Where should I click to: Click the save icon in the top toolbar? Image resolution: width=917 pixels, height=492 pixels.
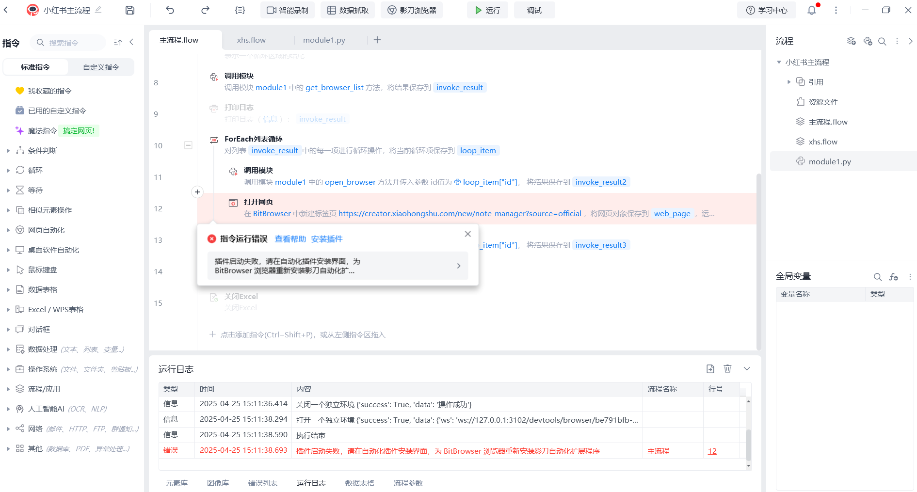pos(130,10)
